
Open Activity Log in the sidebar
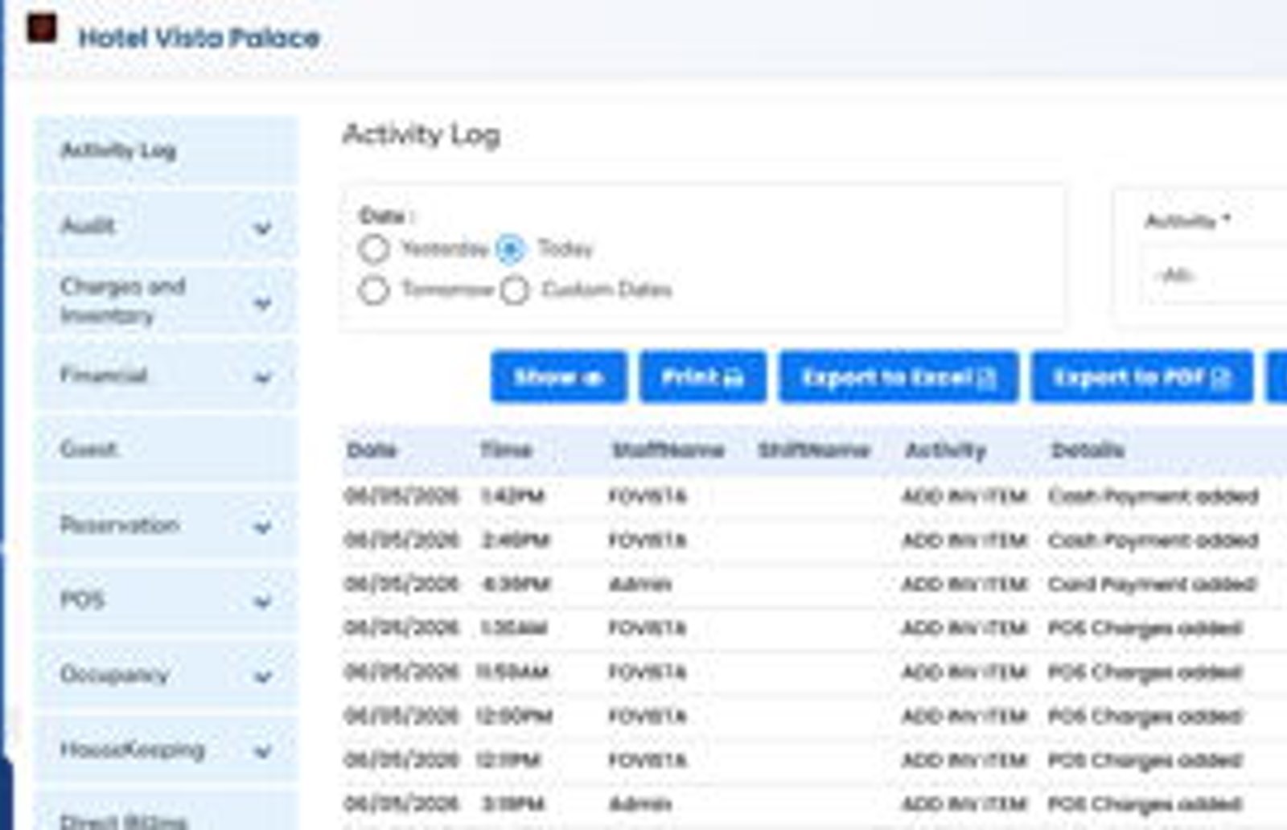166,150
